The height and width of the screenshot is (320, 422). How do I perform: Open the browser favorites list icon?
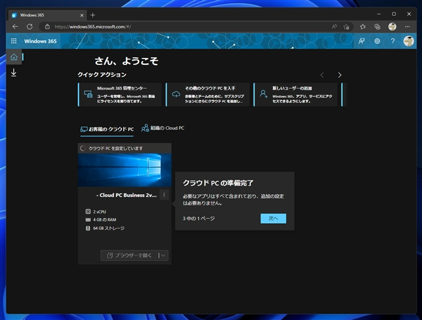click(363, 26)
